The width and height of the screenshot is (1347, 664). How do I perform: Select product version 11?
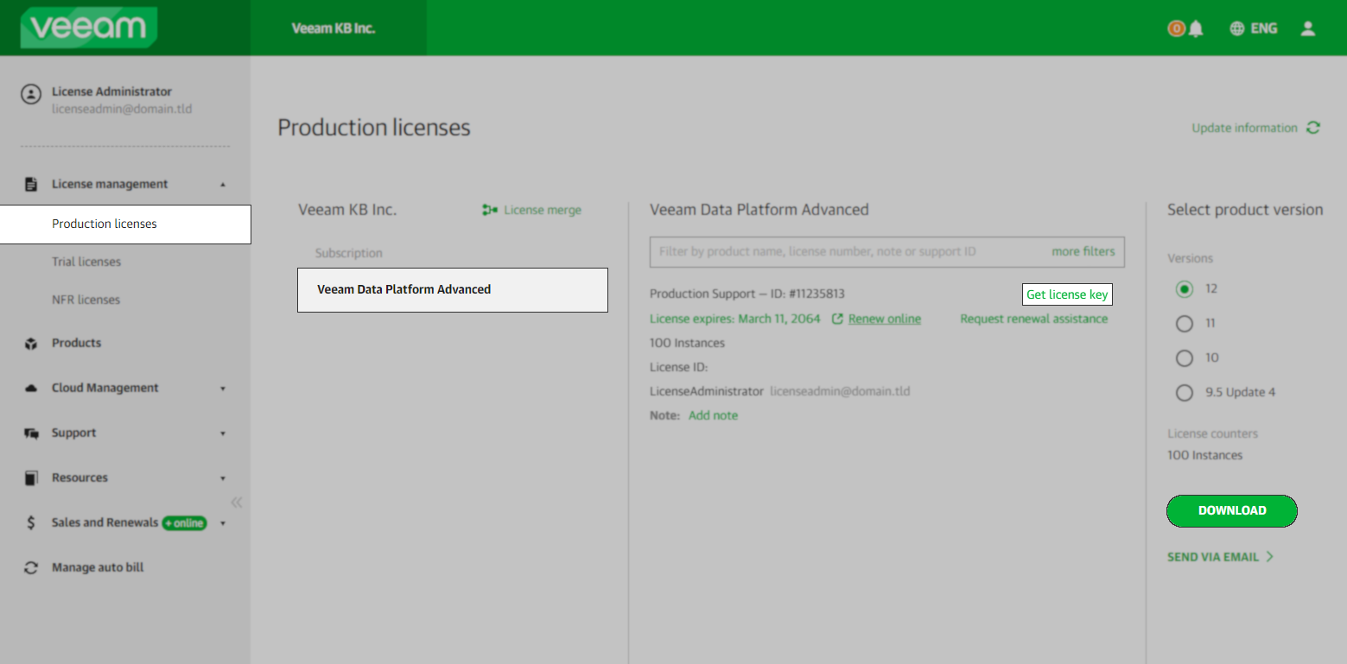pyautogui.click(x=1185, y=323)
